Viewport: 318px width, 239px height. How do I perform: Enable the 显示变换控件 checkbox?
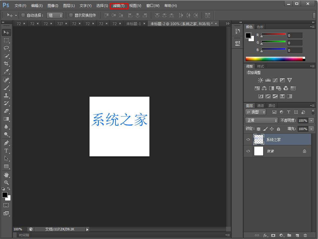click(x=72, y=15)
